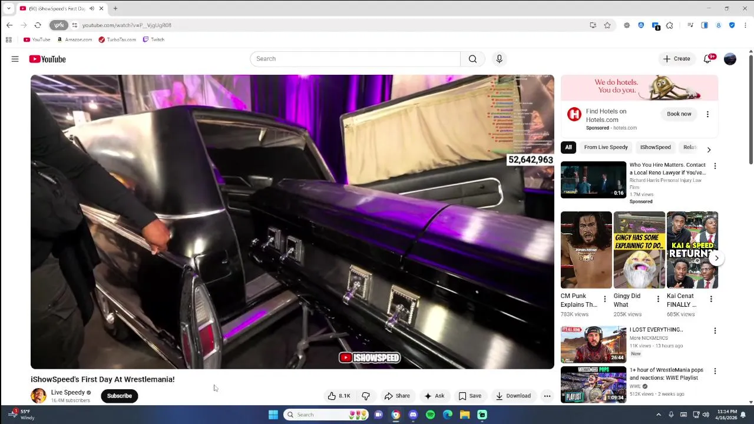Open more actions below the video
754x424 pixels.
click(547, 396)
